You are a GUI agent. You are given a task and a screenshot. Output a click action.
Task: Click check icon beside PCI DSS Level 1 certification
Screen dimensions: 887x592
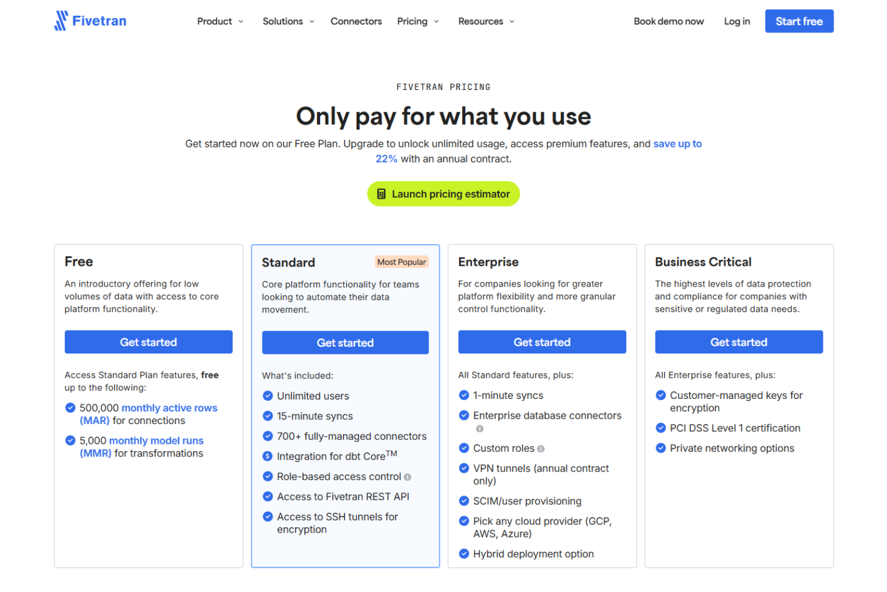point(660,428)
